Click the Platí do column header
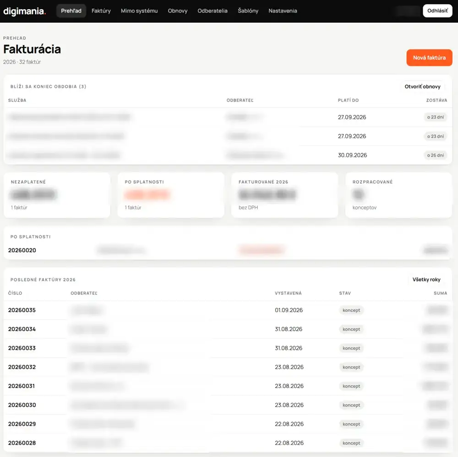 tap(348, 100)
